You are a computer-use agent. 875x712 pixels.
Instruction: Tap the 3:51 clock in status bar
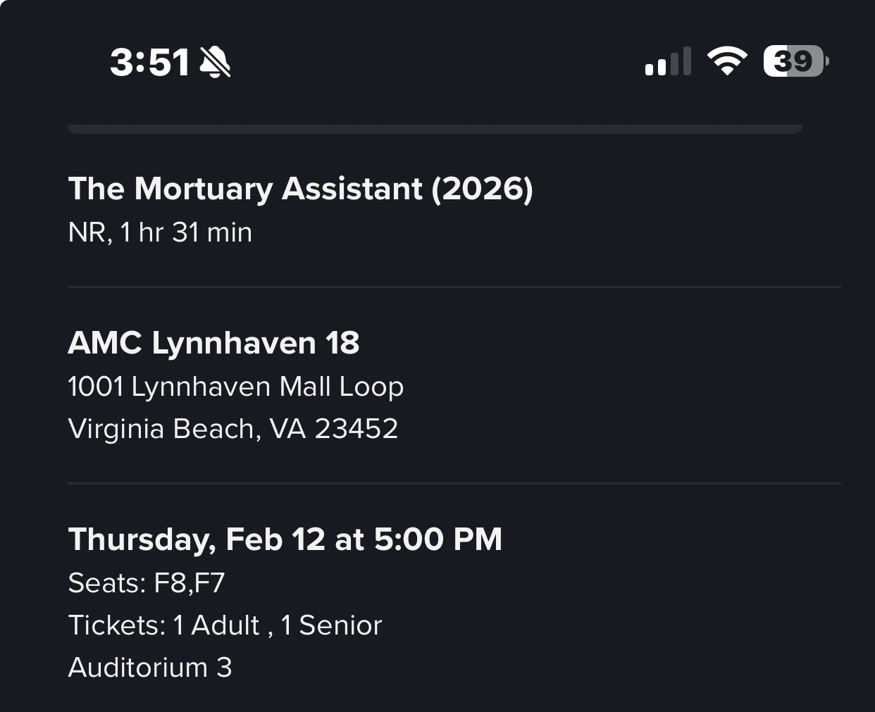[x=149, y=62]
